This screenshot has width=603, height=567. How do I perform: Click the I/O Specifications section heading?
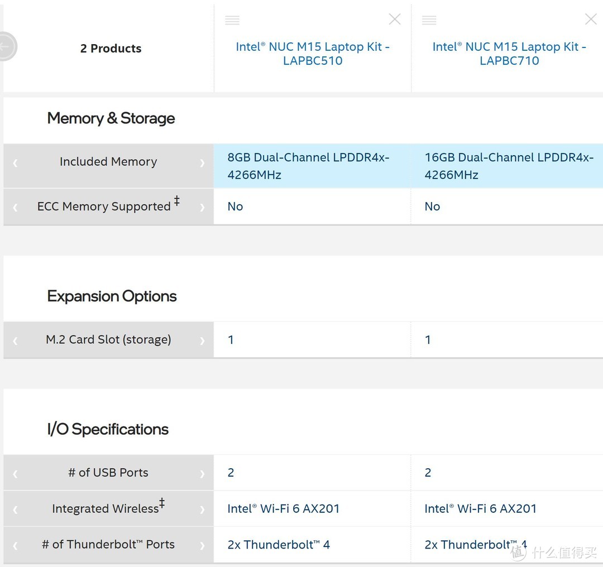[108, 429]
